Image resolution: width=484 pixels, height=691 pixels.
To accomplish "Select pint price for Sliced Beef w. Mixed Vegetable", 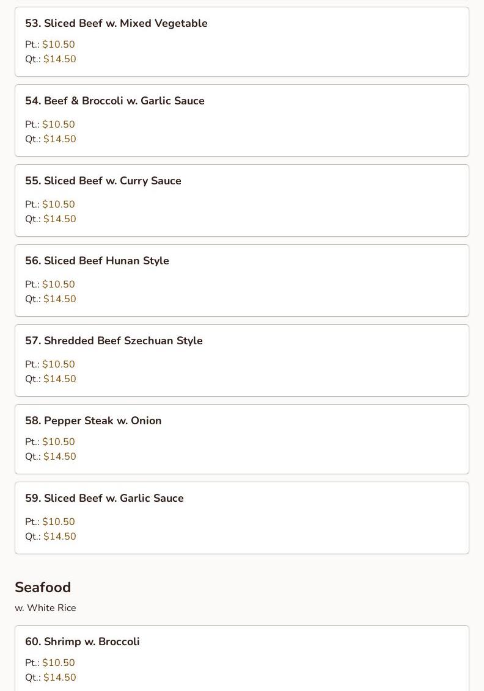I will [58, 45].
